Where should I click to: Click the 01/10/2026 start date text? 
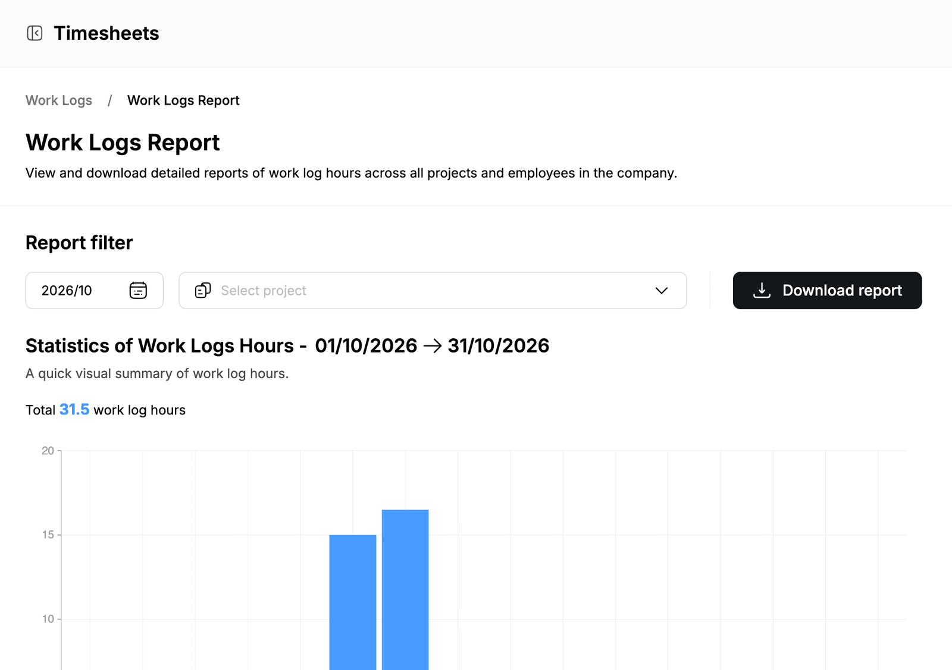pos(366,345)
